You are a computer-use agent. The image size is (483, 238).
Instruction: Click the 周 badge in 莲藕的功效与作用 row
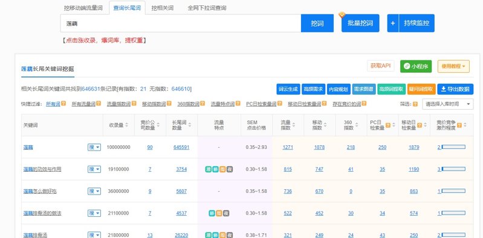tap(222, 169)
